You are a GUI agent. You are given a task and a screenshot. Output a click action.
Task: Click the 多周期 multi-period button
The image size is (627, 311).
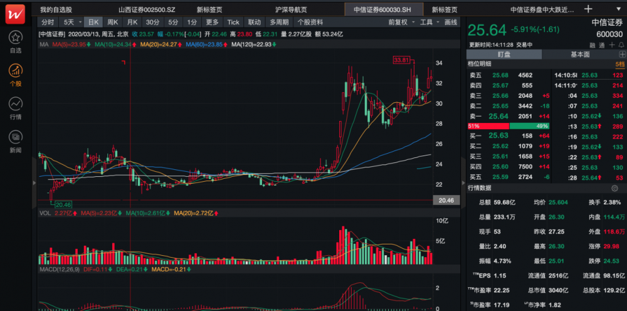pyautogui.click(x=279, y=23)
